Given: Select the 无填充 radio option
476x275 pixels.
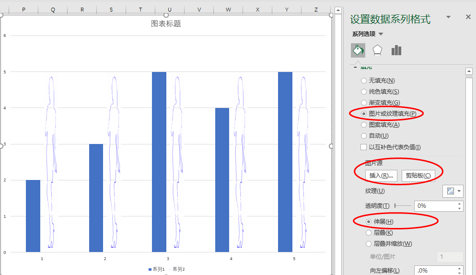Looking at the screenshot, I should tap(364, 81).
